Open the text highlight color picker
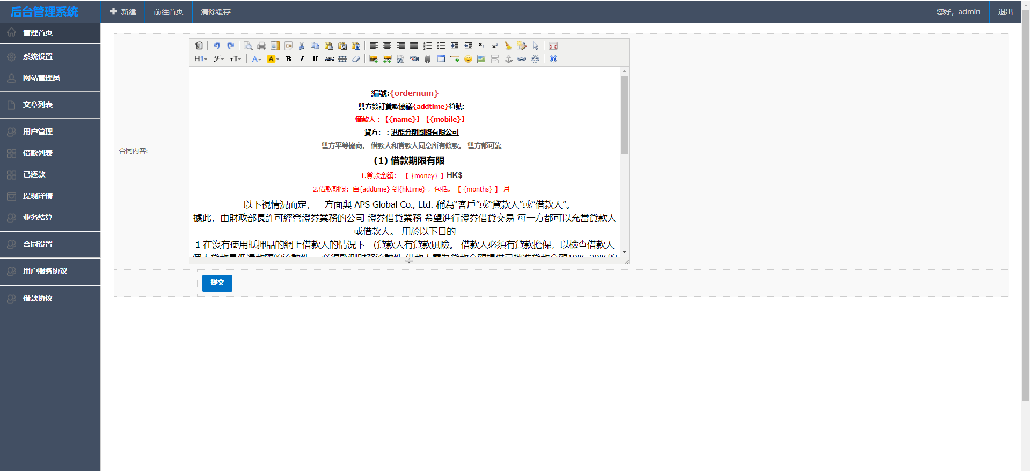1030x471 pixels. tap(273, 59)
